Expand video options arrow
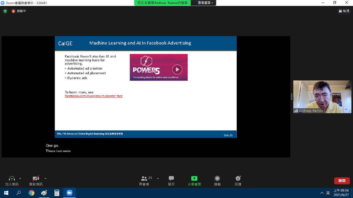Viewport: 353px width, 198px height. [45, 178]
